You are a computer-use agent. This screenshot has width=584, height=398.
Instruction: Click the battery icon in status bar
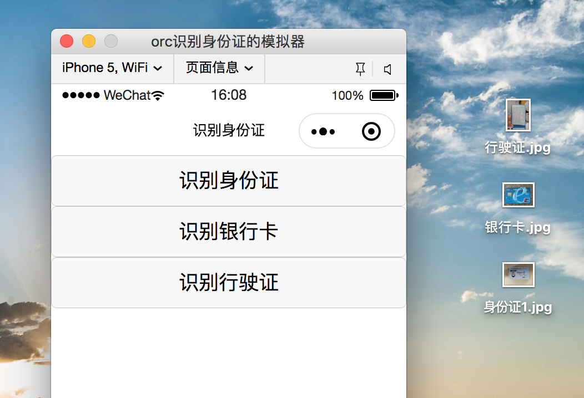point(384,95)
